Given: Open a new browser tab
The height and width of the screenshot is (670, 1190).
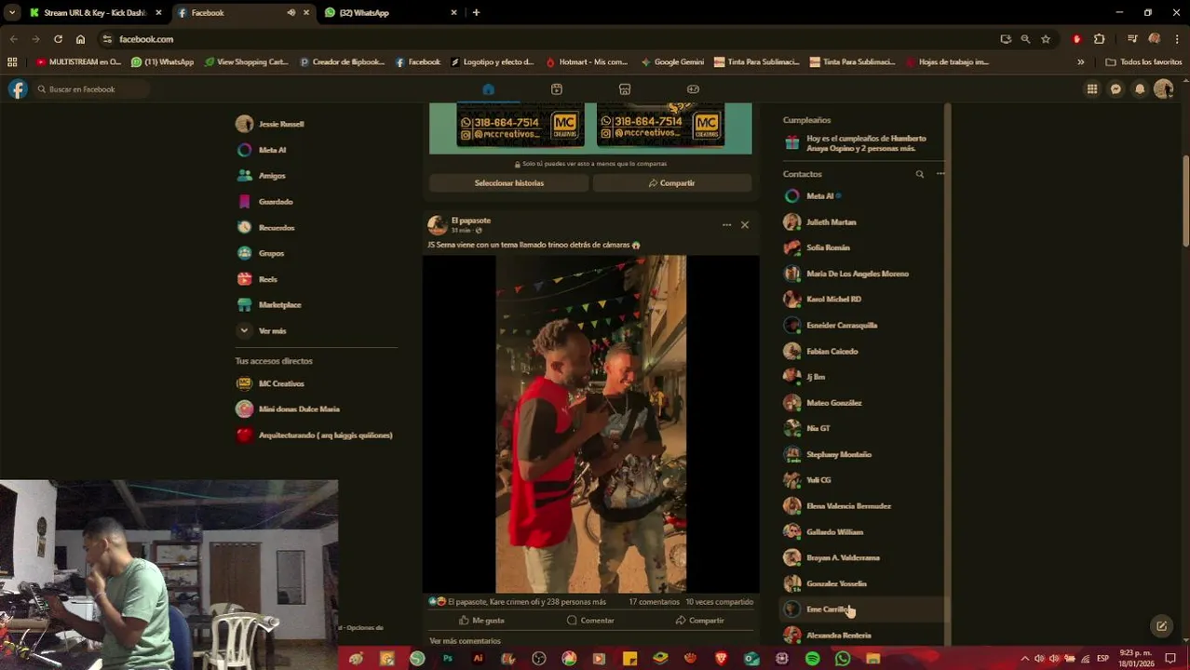Looking at the screenshot, I should [x=476, y=13].
